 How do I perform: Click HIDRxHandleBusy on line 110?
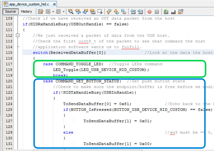point(49,24)
